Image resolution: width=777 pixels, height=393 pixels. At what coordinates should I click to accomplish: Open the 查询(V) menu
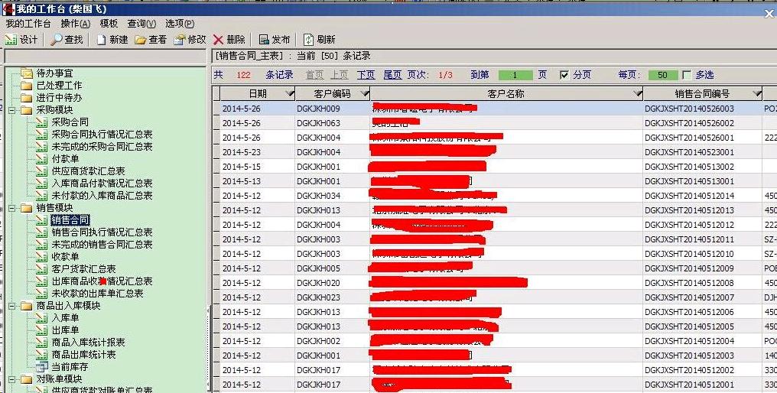(x=141, y=24)
